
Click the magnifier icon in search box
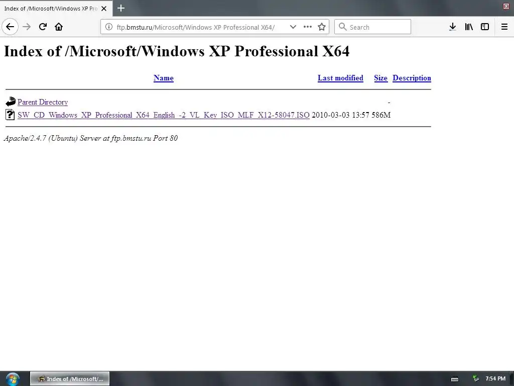342,27
